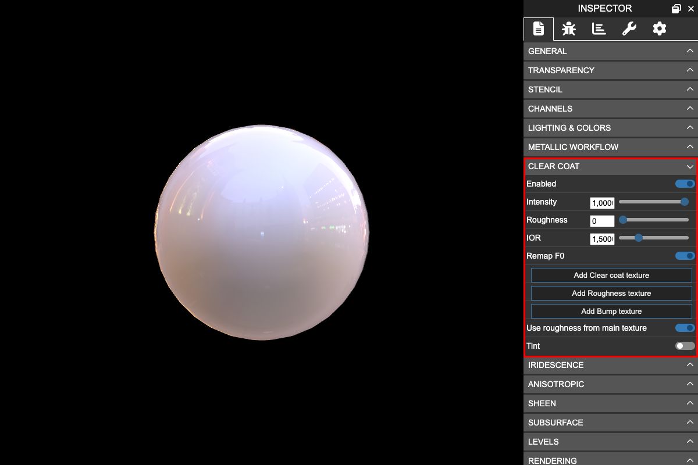The image size is (698, 465).
Task: Pop out the Inspector into new window
Action: click(x=676, y=9)
